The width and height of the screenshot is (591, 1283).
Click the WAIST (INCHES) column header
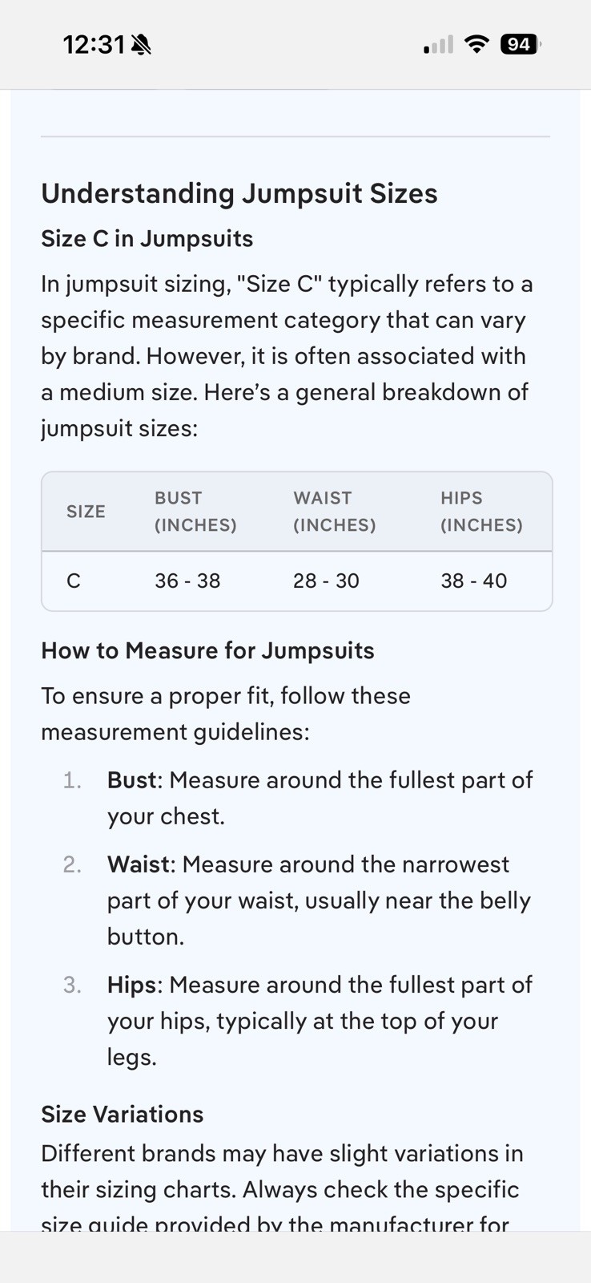point(334,512)
